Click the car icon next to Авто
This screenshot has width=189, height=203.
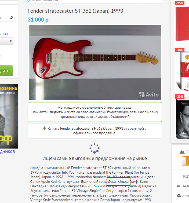pyautogui.click(x=179, y=196)
